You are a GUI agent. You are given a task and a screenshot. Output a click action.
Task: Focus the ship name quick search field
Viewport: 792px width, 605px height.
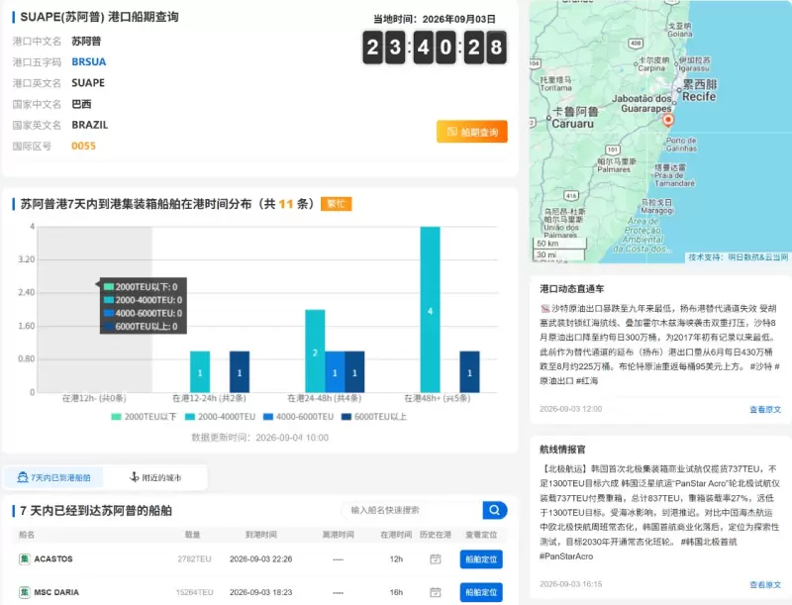[412, 510]
